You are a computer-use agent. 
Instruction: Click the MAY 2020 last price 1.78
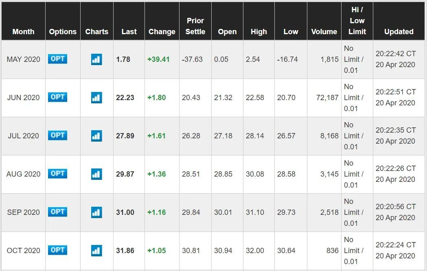(x=123, y=59)
